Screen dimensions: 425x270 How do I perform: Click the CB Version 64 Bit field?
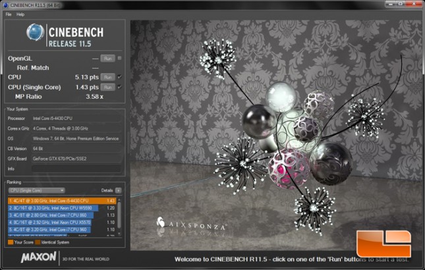tap(76, 148)
